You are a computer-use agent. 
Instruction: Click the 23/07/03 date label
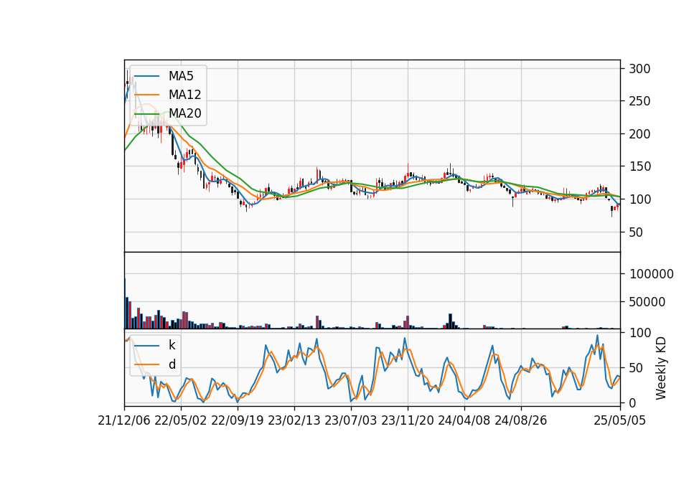tap(351, 421)
